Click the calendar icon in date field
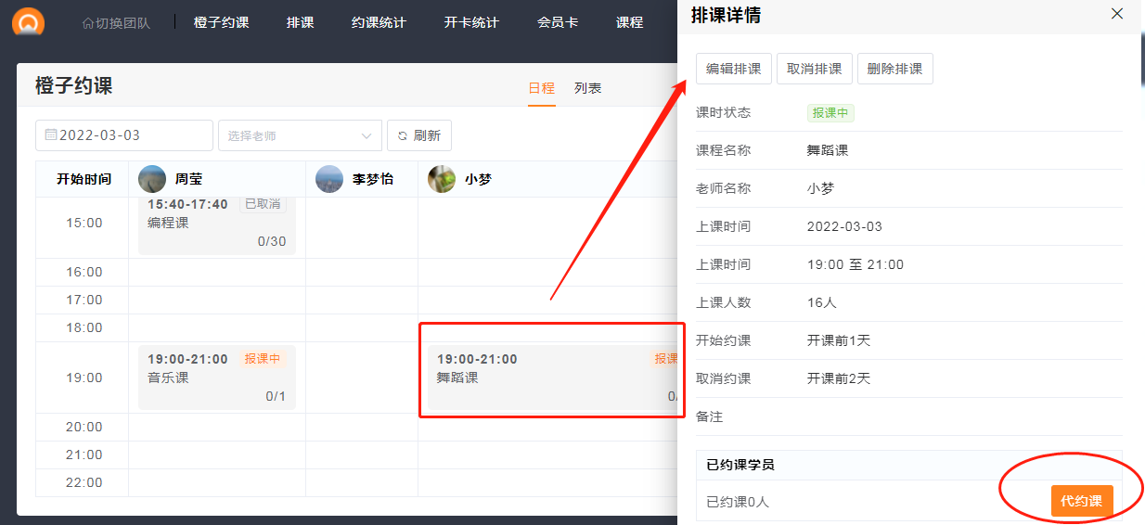The height and width of the screenshot is (525, 1145). (x=51, y=135)
